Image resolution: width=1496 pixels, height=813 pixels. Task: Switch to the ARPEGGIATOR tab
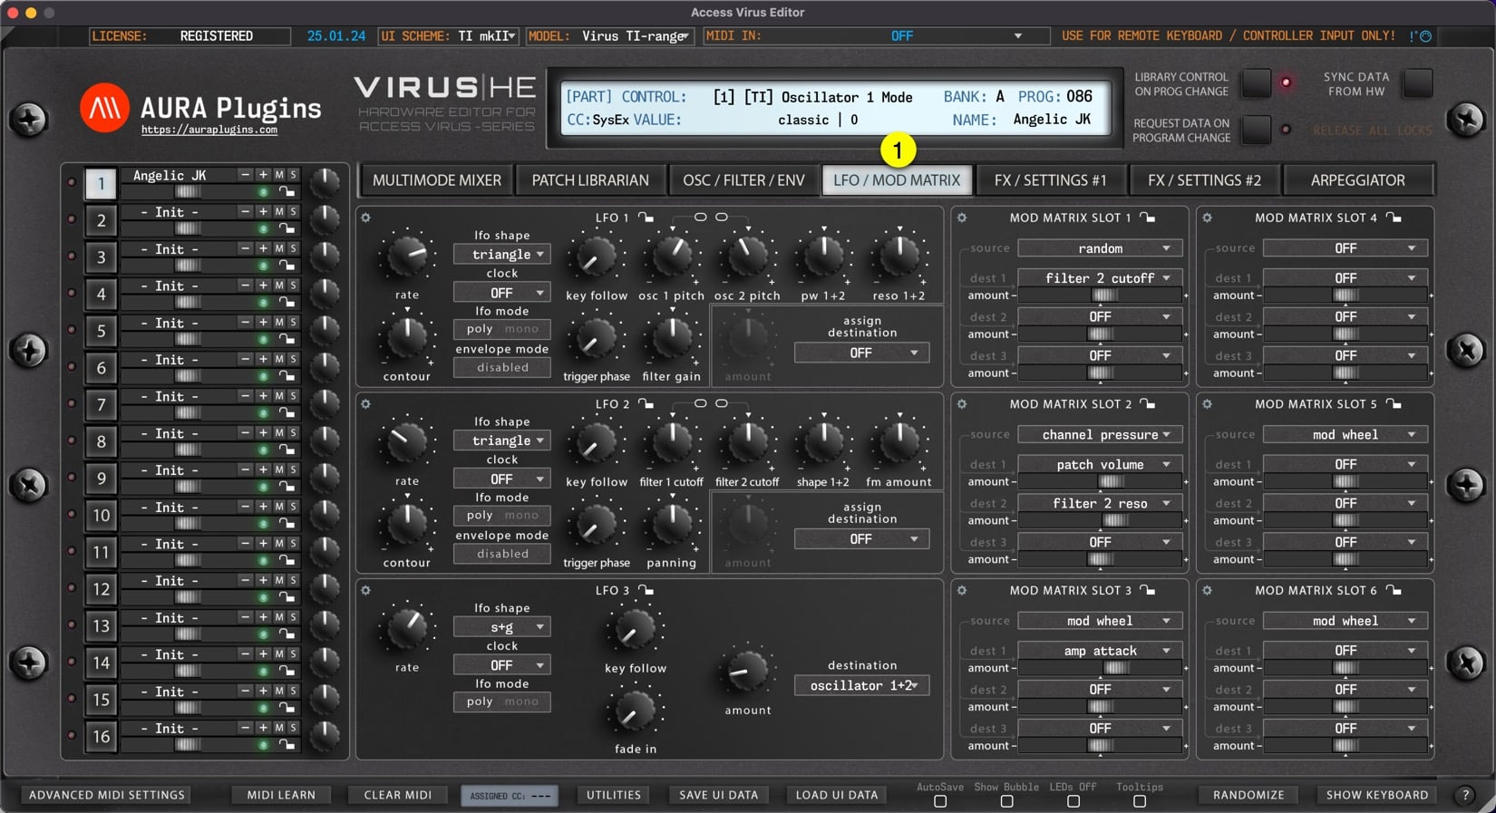coord(1357,180)
